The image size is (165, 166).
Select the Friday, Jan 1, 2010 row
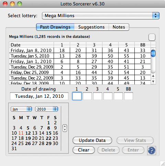point(80,61)
